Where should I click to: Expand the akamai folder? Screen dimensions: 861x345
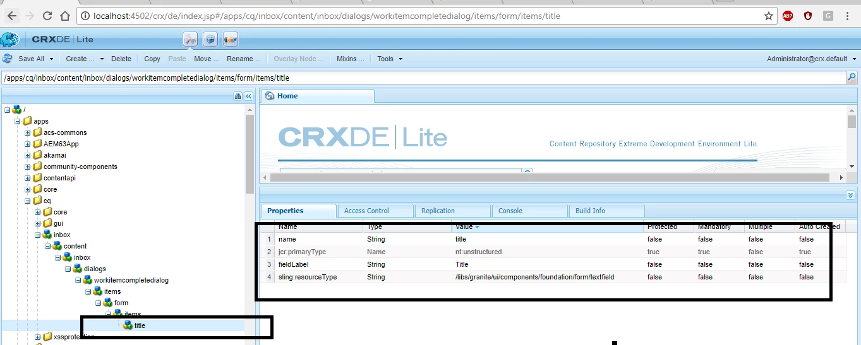27,155
